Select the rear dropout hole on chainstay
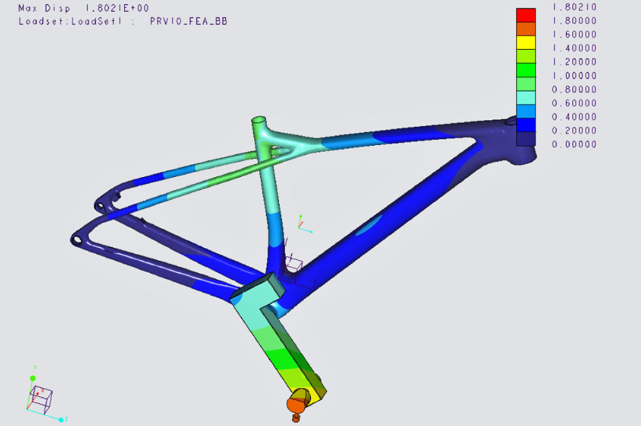 point(76,240)
